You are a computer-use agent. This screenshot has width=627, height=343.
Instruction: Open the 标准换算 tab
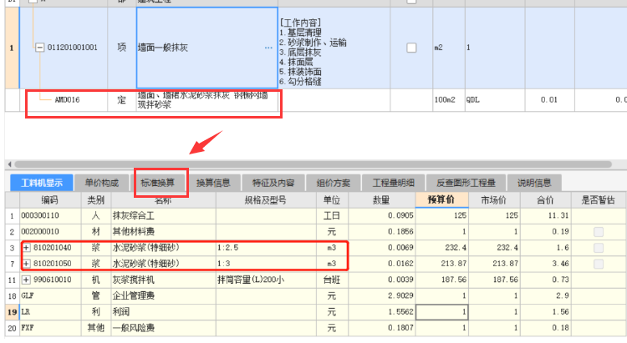click(157, 183)
